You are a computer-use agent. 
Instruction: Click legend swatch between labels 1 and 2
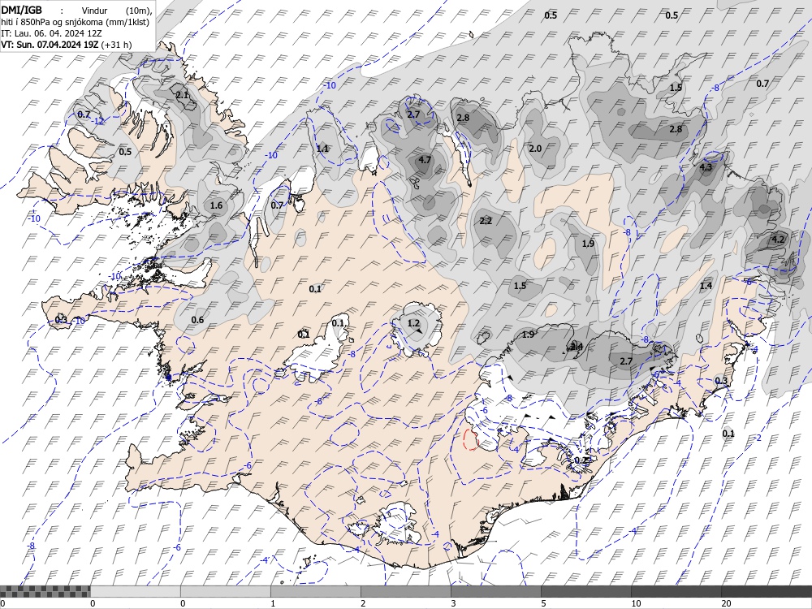click(315, 591)
